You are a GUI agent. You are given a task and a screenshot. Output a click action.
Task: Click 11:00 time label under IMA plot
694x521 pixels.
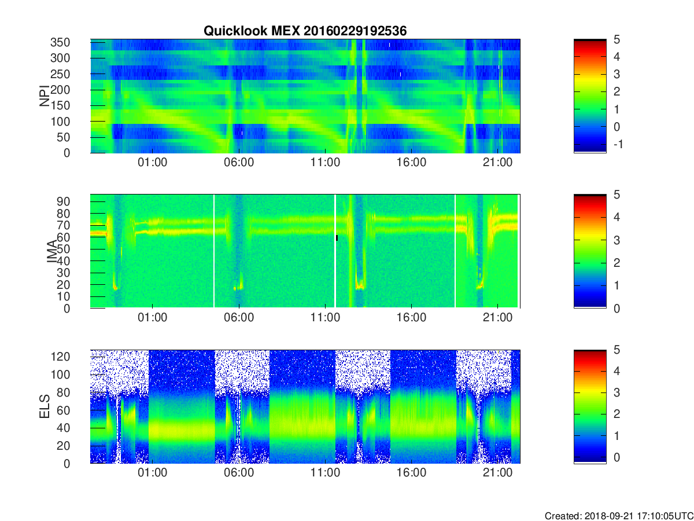coord(325,318)
